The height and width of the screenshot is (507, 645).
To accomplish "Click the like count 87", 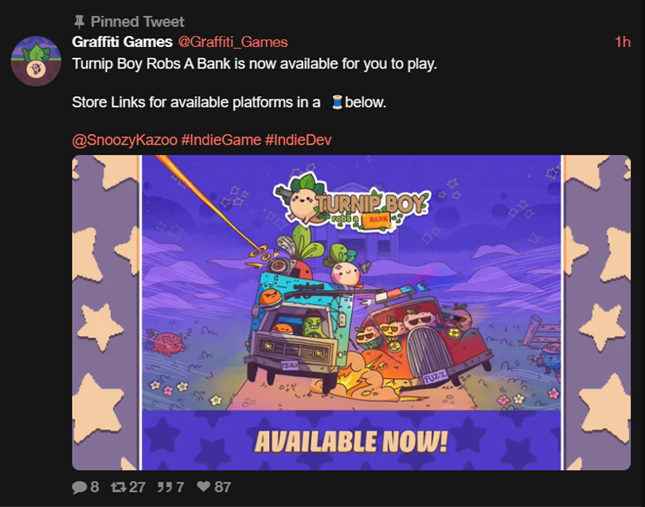I will [x=222, y=487].
